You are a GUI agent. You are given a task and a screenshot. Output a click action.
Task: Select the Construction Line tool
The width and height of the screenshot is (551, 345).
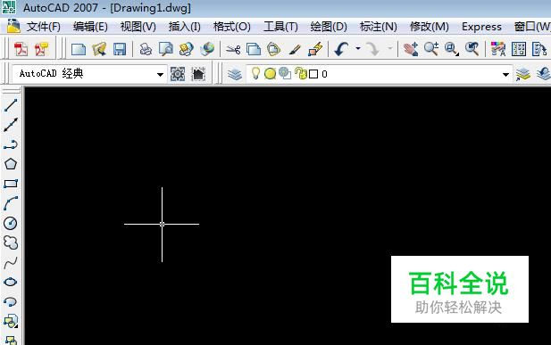coord(11,125)
